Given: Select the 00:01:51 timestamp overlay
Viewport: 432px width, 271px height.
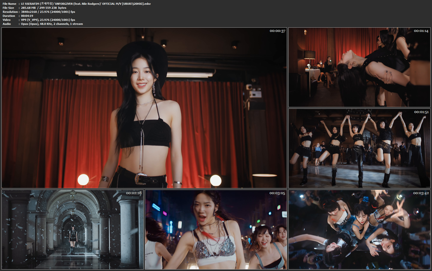Looking at the screenshot, I should (x=421, y=112).
